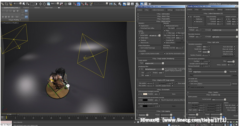Toggle GI caustics Refractive checkbox
This screenshot has width=239, height=126.
click(195, 21)
